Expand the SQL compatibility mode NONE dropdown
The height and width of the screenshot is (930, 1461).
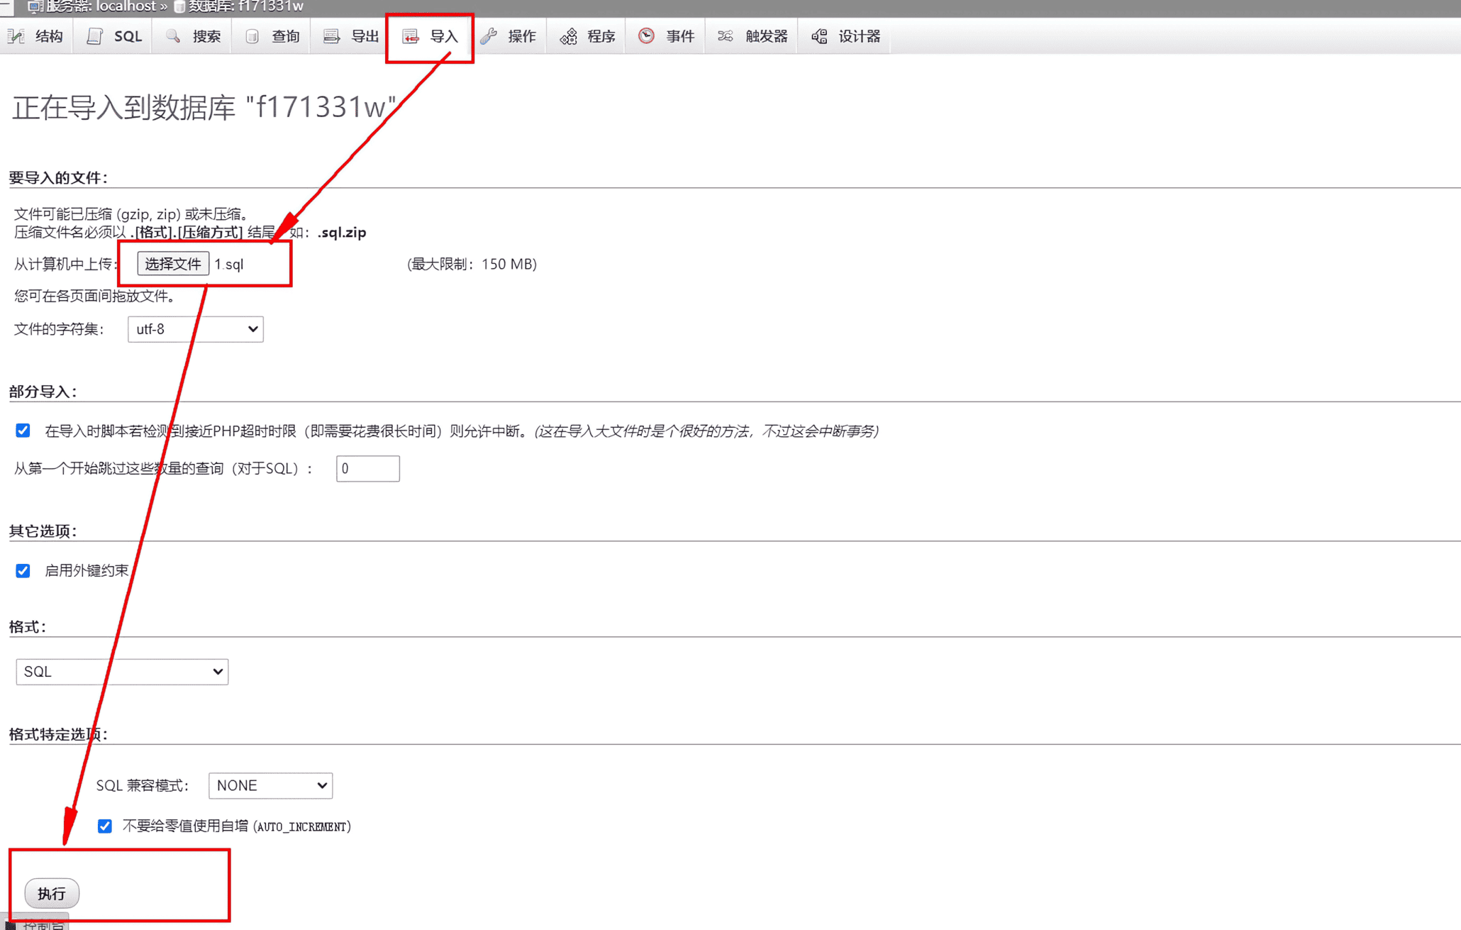[x=270, y=785]
